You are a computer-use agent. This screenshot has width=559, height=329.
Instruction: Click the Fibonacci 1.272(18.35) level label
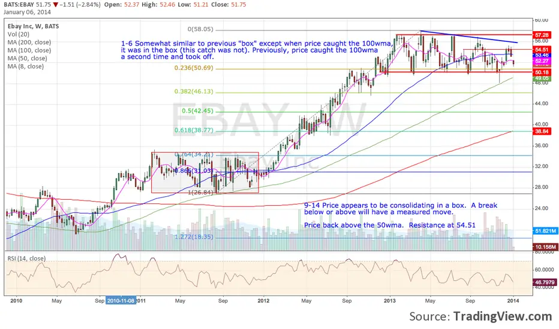click(x=194, y=237)
